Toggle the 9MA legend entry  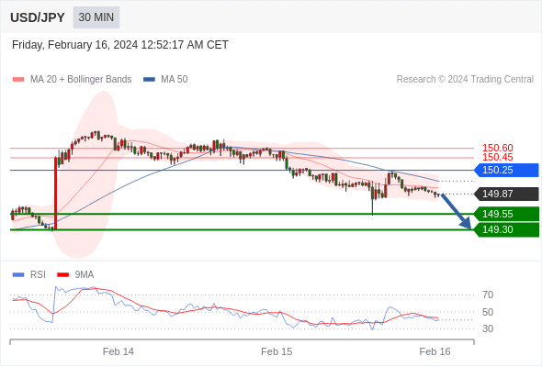pyautogui.click(x=75, y=275)
